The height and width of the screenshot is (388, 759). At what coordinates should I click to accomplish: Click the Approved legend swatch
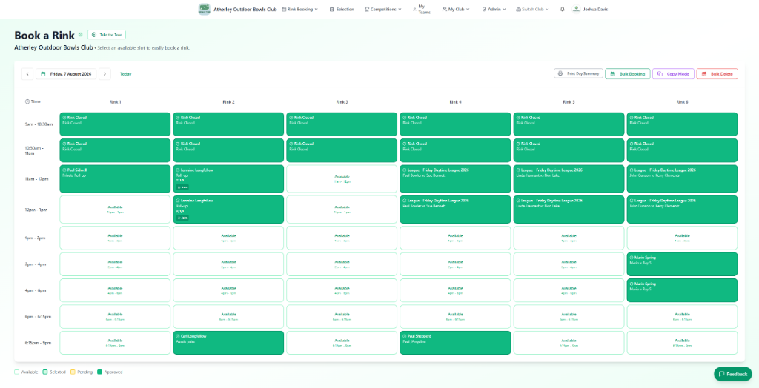click(x=100, y=372)
